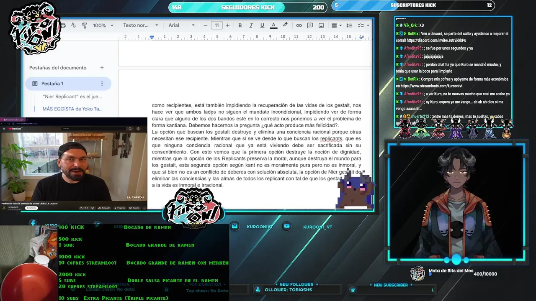
Task: Click the YouTube search field
Action: (x=93, y=129)
